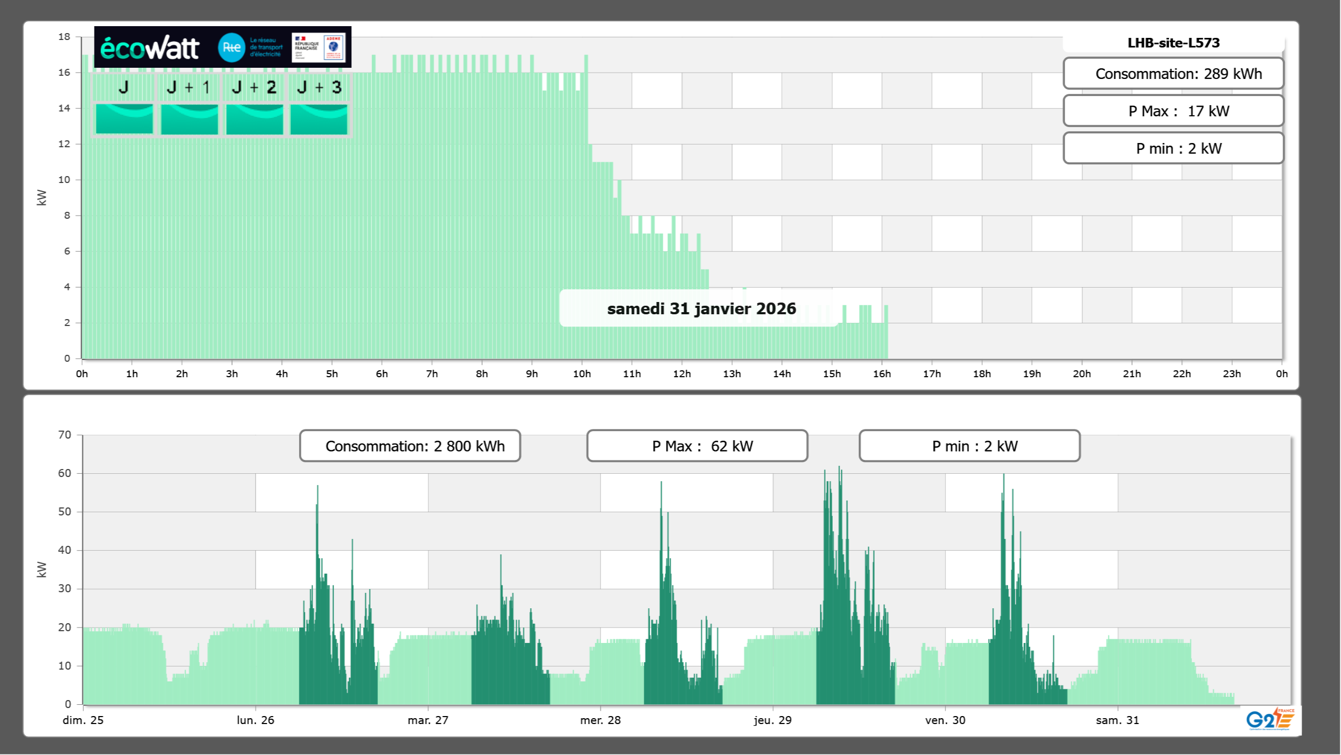Click the daily P min : 2 kW box
The width and height of the screenshot is (1341, 755).
point(1173,148)
